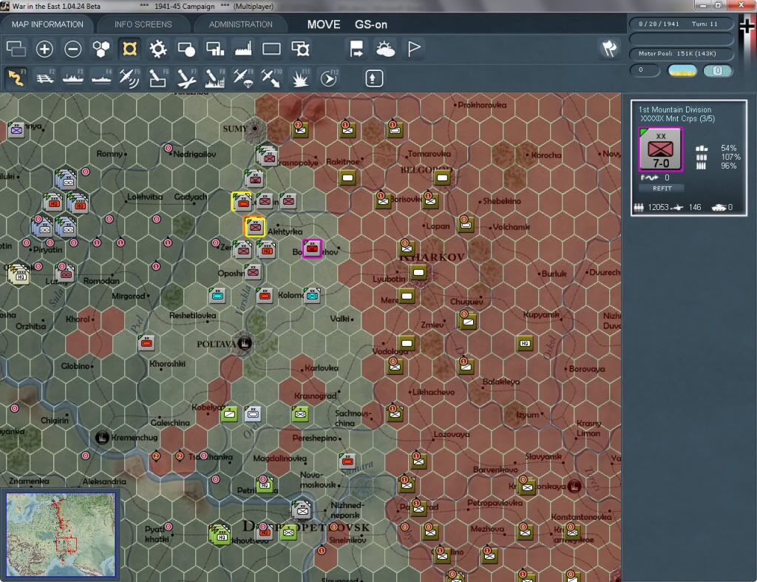Select the F4 ship mode icon
Viewport: 757px width, 582px height.
(x=101, y=78)
